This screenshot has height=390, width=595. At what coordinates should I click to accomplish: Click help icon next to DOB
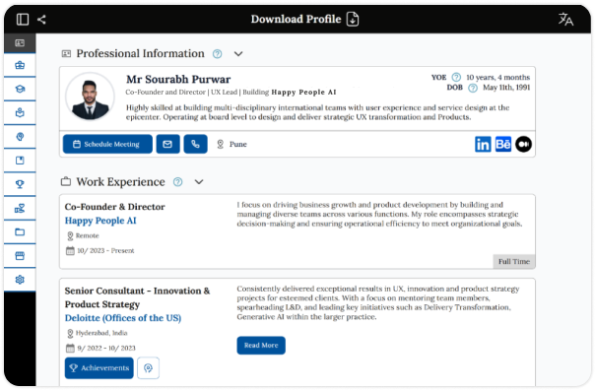click(x=473, y=88)
